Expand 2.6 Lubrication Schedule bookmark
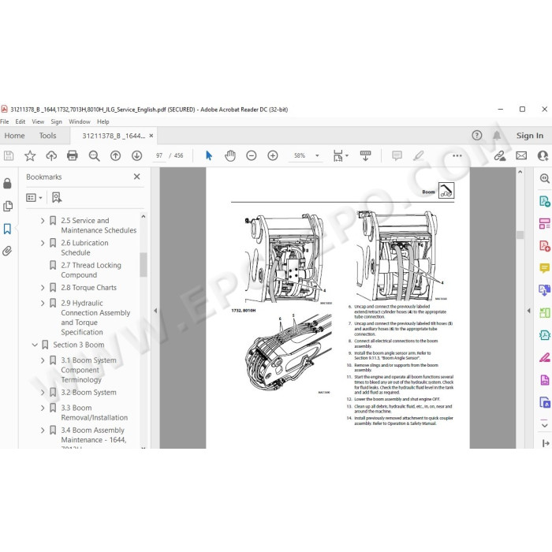 tap(43, 243)
